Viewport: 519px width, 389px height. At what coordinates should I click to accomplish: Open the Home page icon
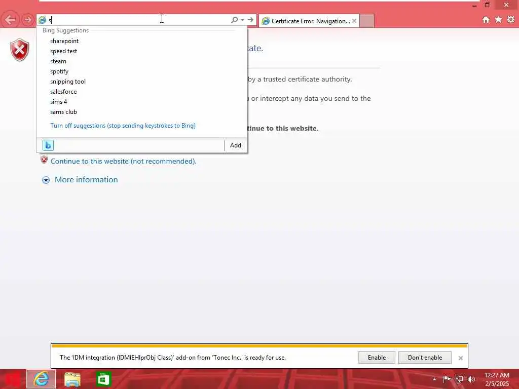[486, 20]
